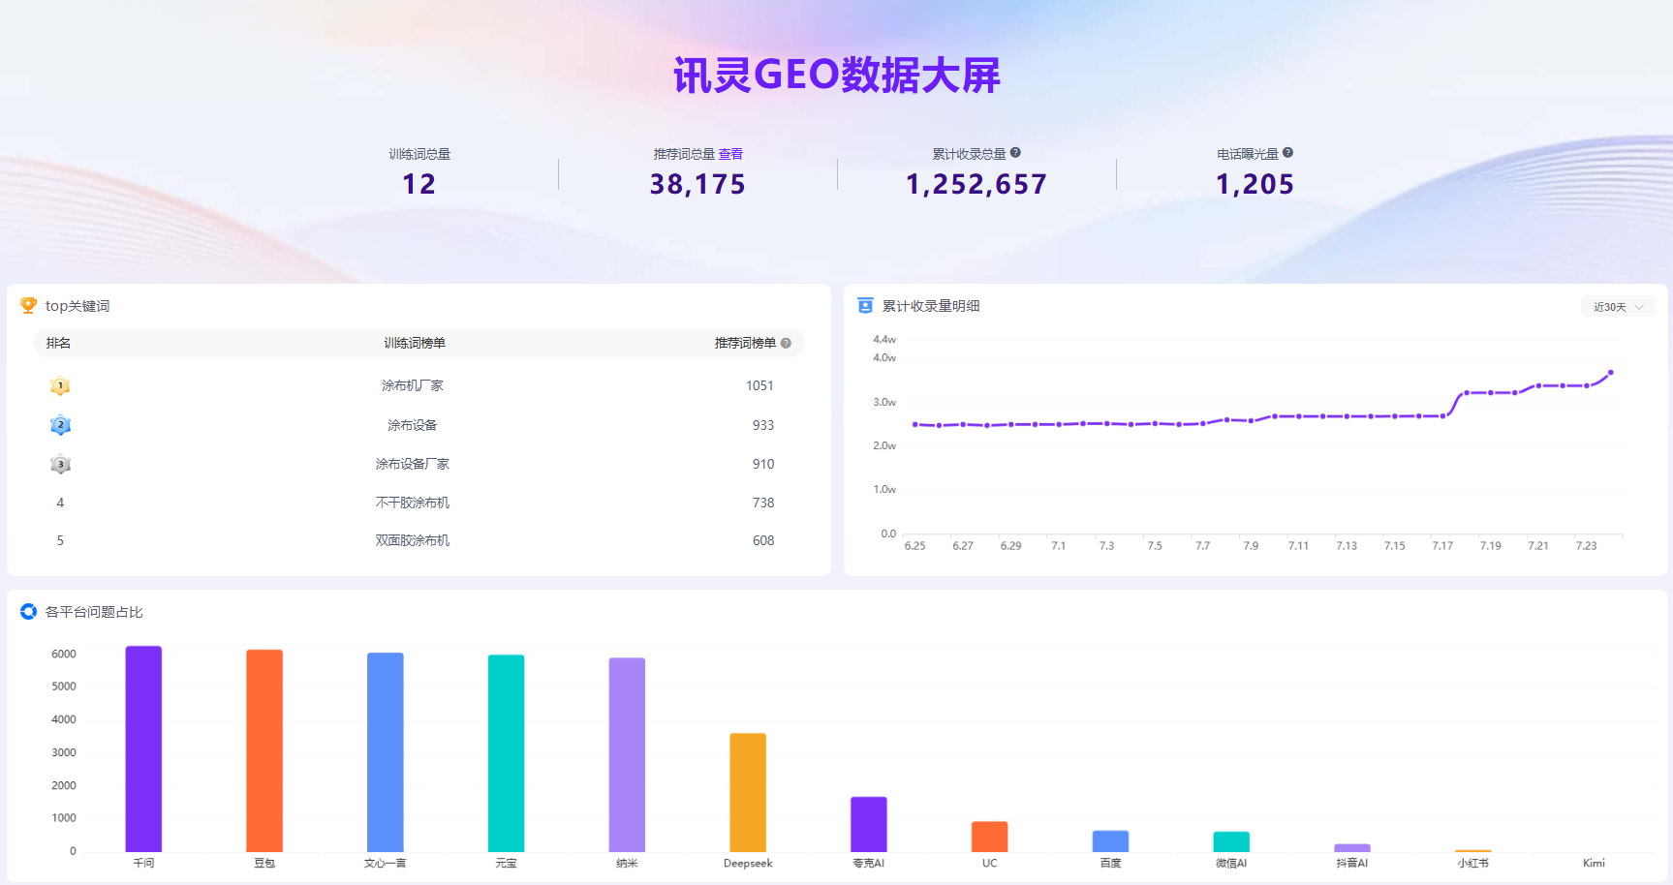Click the 训练词榜单 column header
Screen dimensions: 1673x885
415,343
